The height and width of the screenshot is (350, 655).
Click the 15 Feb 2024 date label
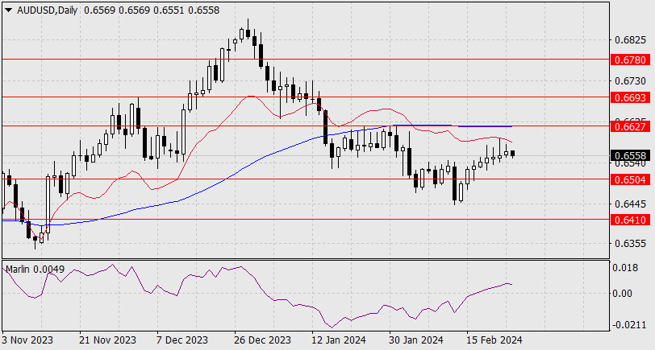(494, 340)
